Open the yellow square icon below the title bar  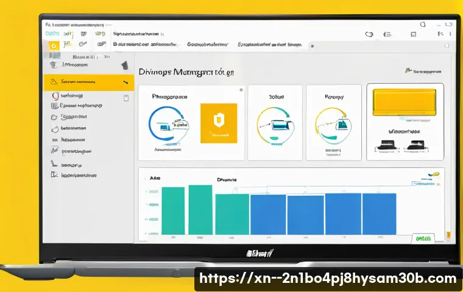pyautogui.click(x=53, y=45)
